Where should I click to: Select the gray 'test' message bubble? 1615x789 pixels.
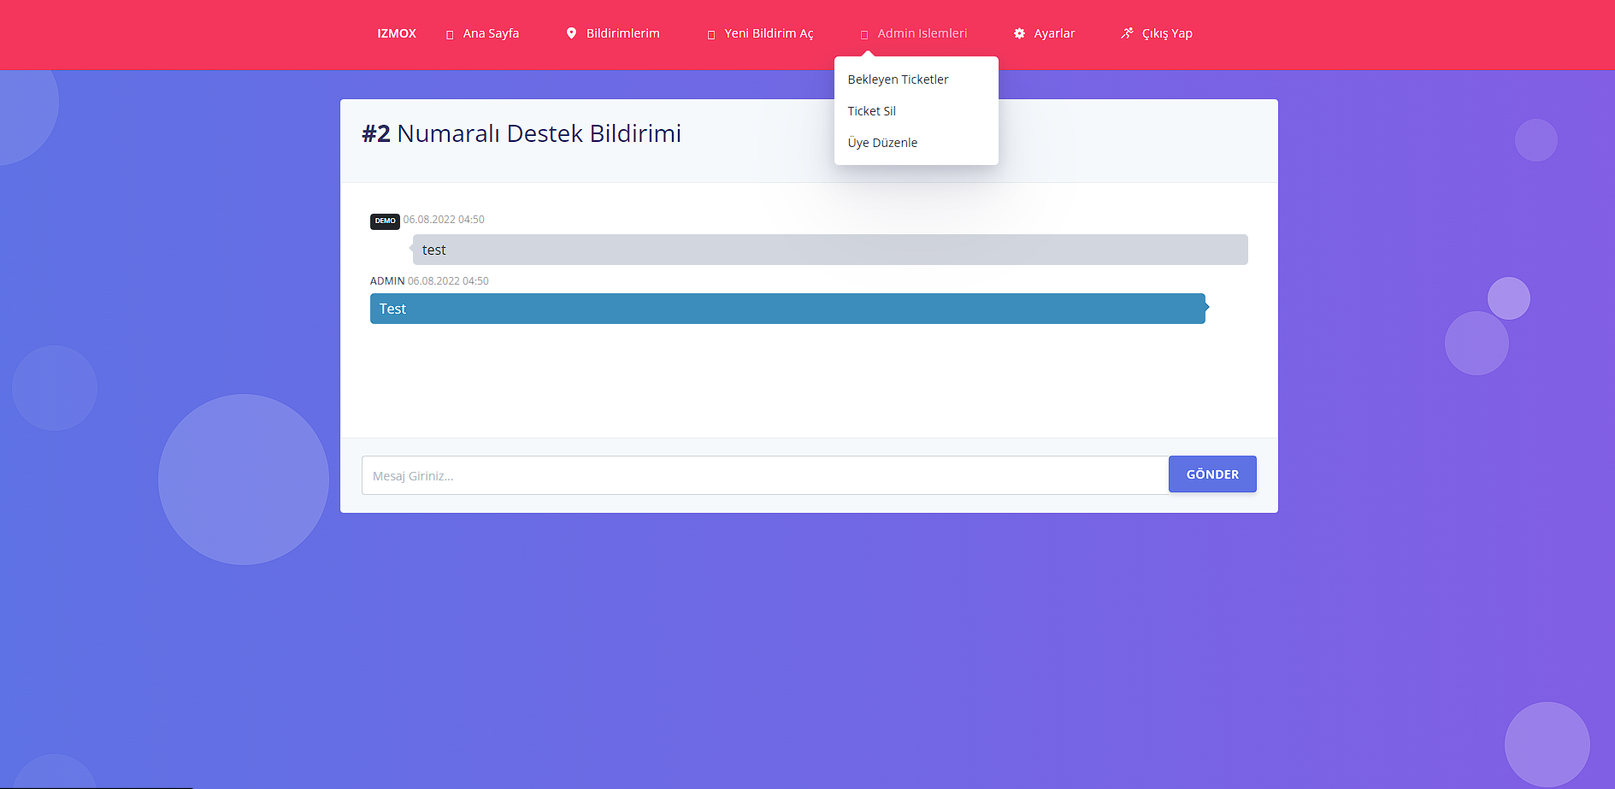pos(830,250)
